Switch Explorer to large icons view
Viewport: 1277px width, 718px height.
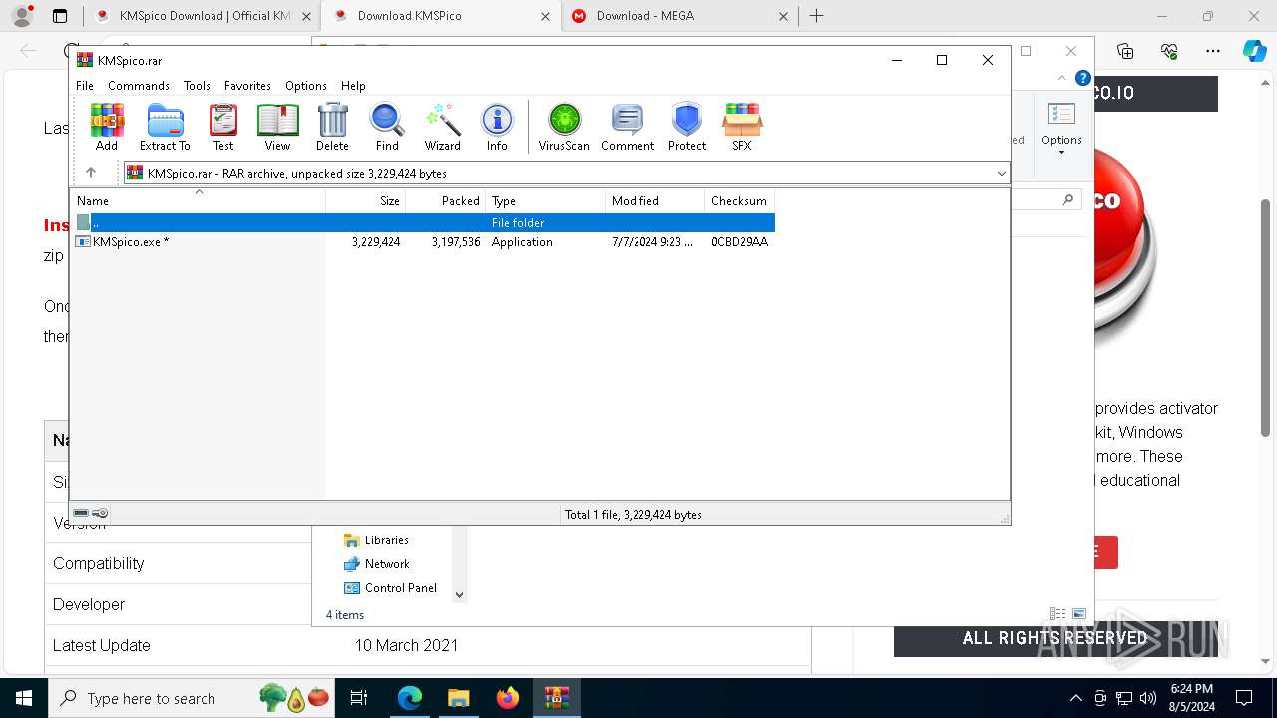pos(1079,614)
